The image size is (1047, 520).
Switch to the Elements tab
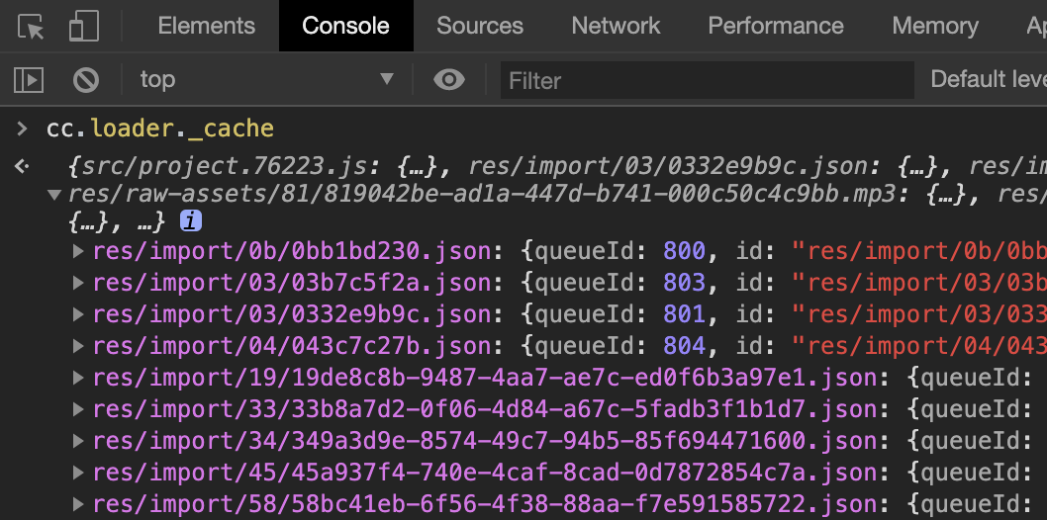coord(206,27)
